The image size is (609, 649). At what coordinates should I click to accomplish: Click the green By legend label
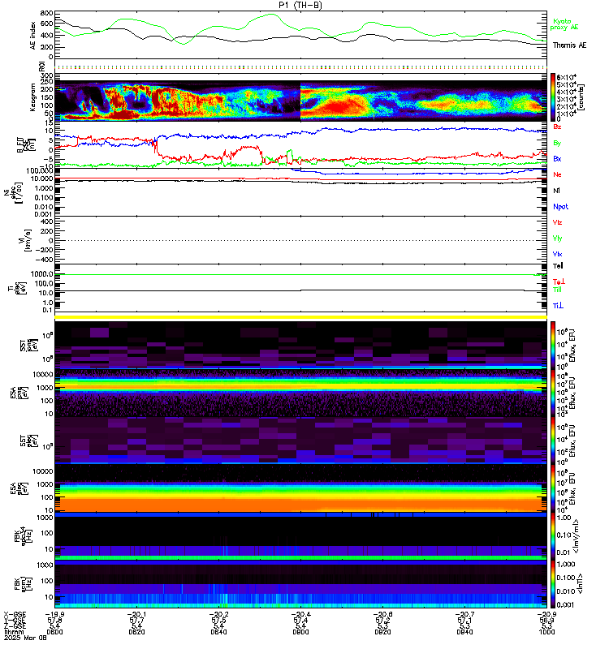(557, 143)
